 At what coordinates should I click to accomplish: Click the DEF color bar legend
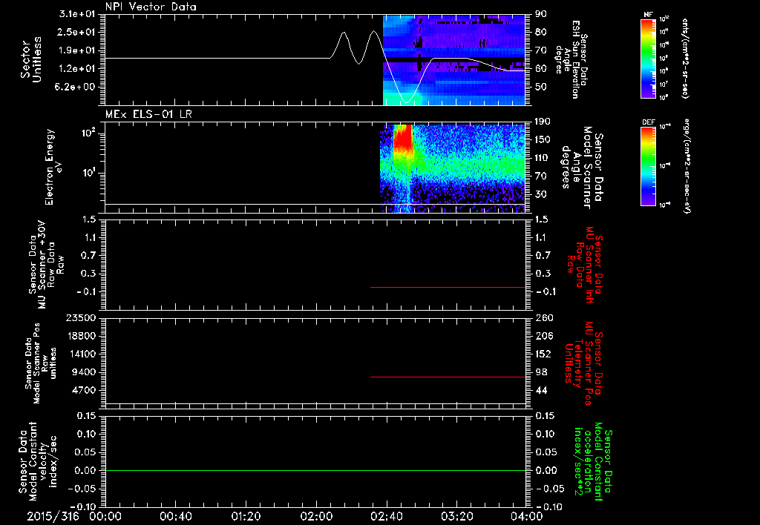(648, 165)
